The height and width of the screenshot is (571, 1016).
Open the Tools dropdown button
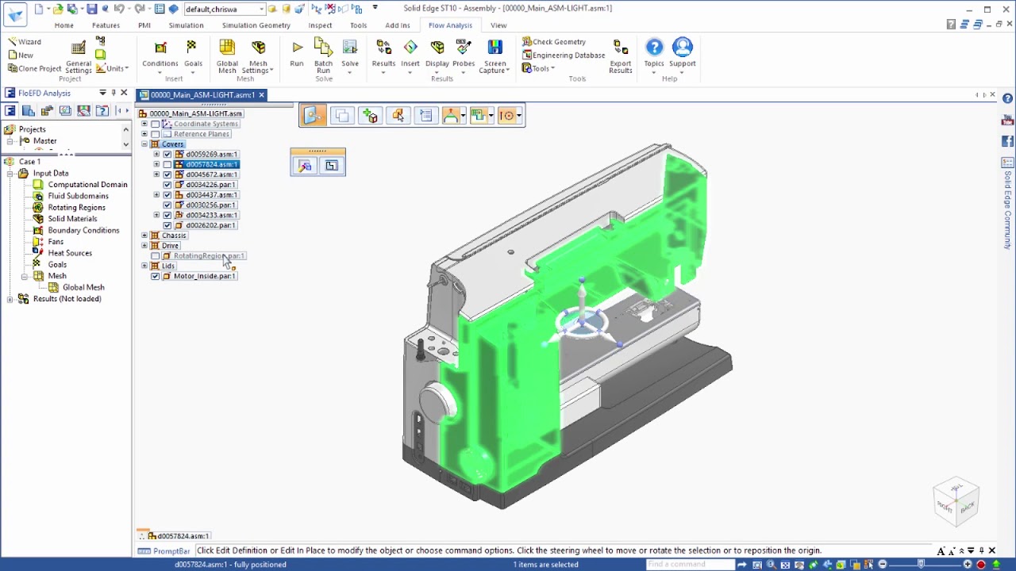click(x=539, y=68)
